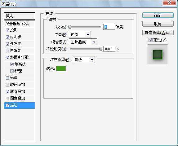178x146 pixels.
Task: Toggle the 渐变叠加 checkbox
Action: click(8, 91)
